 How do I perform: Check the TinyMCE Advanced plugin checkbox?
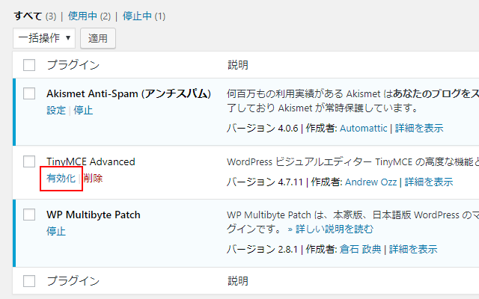click(29, 161)
